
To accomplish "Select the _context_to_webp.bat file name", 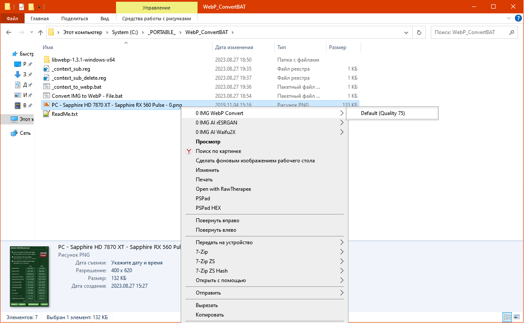I will [77, 87].
